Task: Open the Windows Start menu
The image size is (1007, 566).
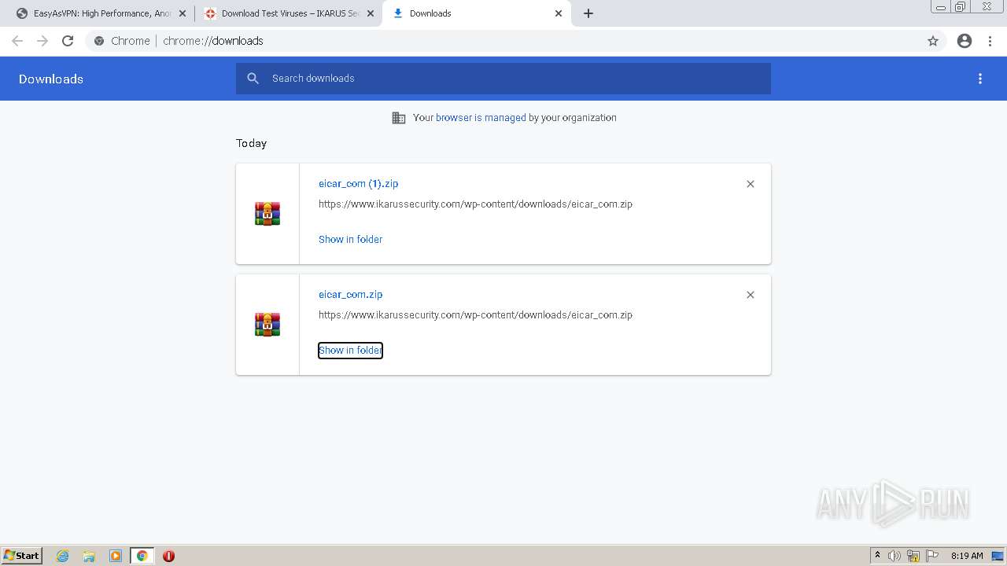Action: 22,556
